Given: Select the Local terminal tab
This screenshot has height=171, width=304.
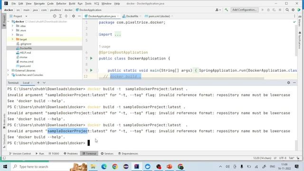Looking at the screenshot, I should [26, 83].
